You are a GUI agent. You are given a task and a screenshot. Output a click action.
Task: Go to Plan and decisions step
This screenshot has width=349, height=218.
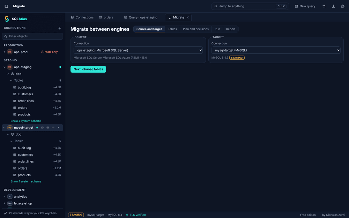click(196, 29)
